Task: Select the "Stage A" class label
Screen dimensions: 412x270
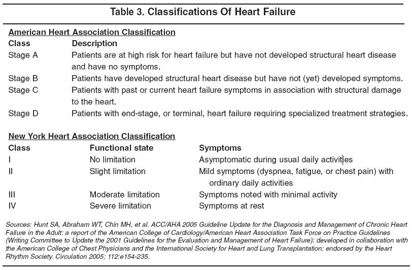Action: (x=23, y=55)
